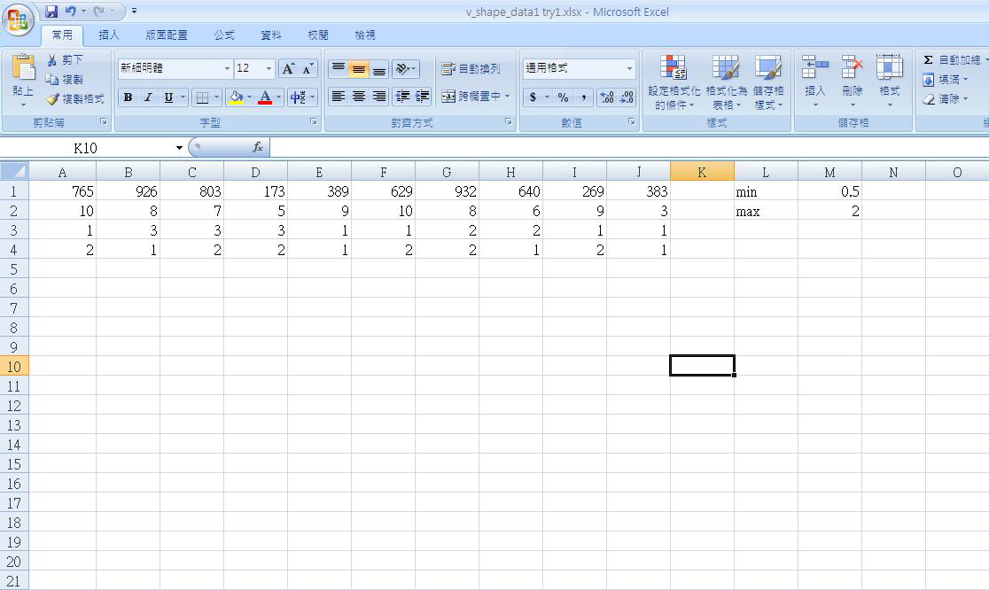This screenshot has width=989, height=590.
Task: Toggle center horizontal alignment
Action: point(358,97)
